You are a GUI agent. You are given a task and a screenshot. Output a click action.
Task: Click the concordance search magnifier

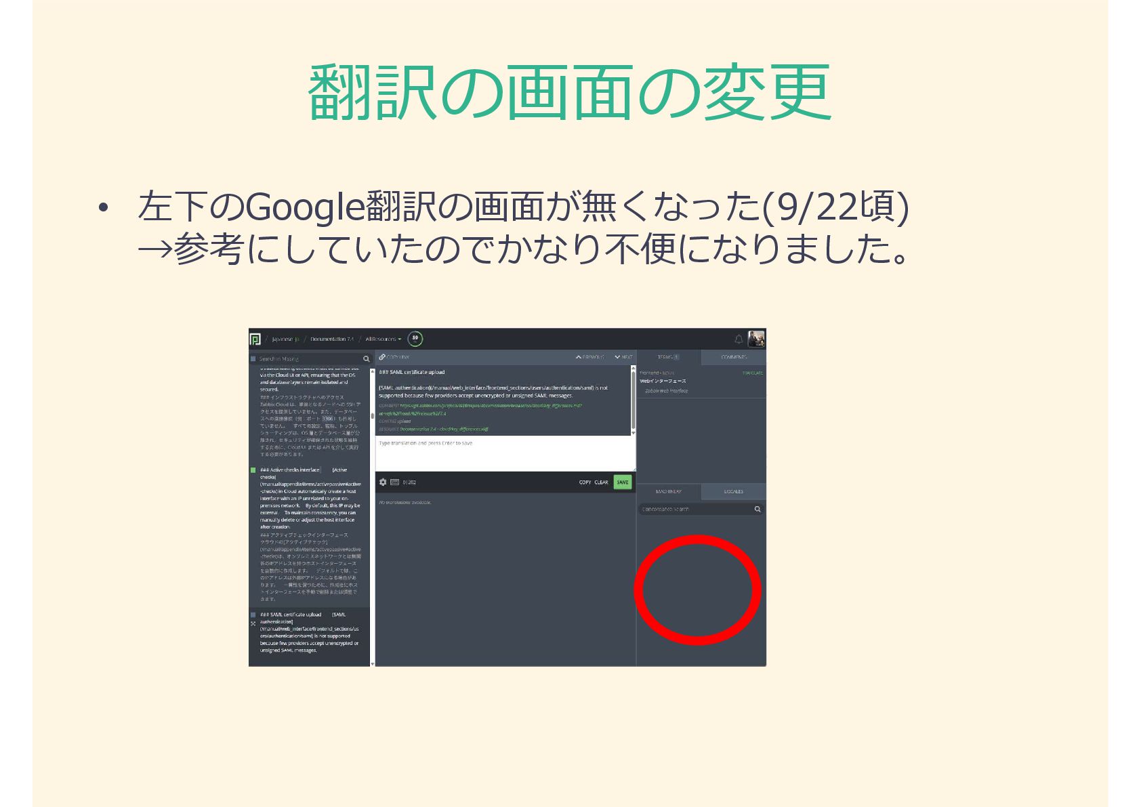(758, 509)
